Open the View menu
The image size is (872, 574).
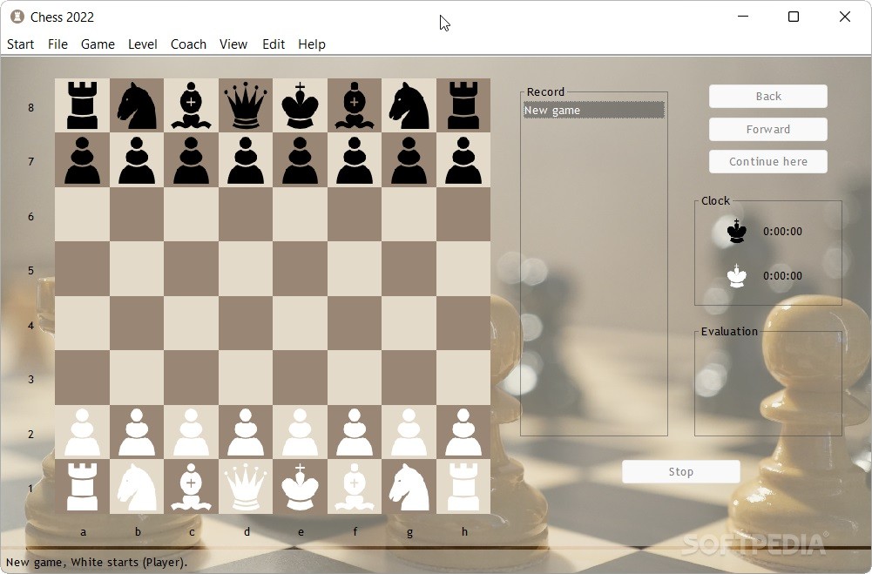pyautogui.click(x=233, y=44)
